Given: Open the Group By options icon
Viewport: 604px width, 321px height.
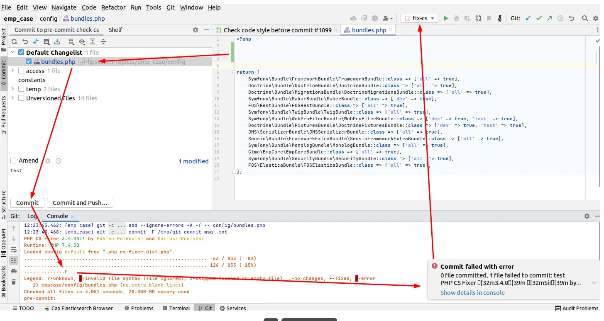Looking at the screenshot, I should coord(71,41).
